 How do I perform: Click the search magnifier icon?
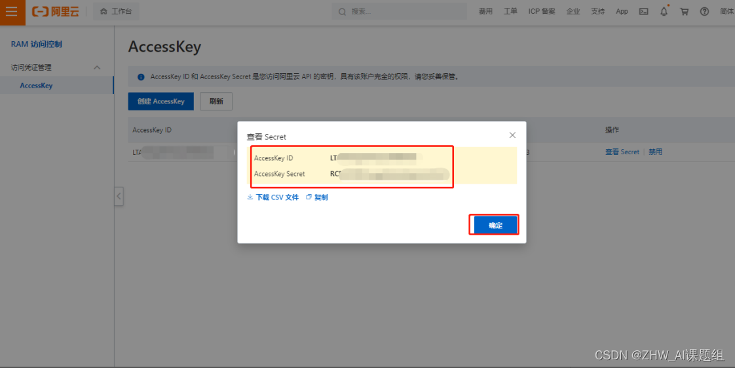tap(342, 12)
